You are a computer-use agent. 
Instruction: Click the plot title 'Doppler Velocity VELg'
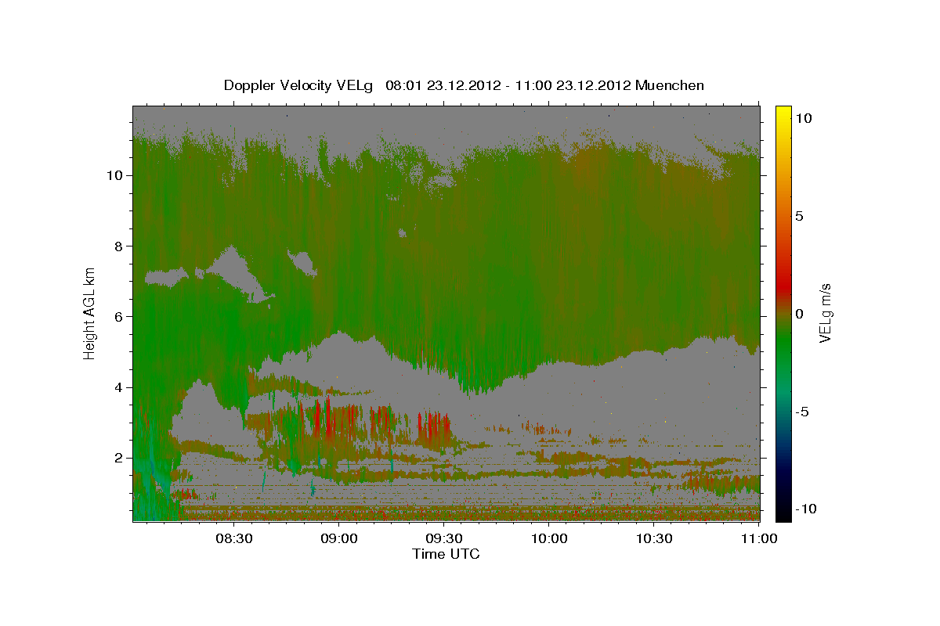point(298,85)
